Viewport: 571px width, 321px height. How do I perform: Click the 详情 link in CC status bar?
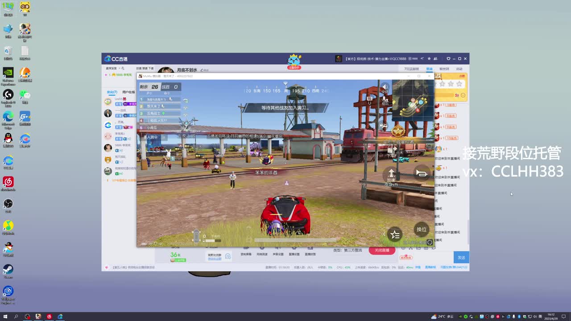pyautogui.click(x=418, y=267)
